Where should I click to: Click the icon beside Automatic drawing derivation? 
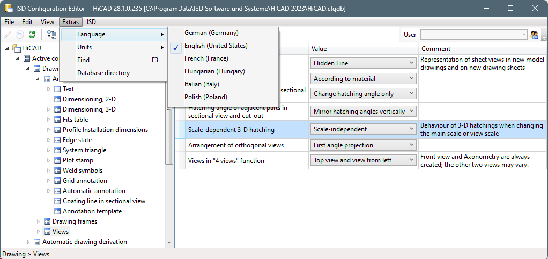point(37,242)
